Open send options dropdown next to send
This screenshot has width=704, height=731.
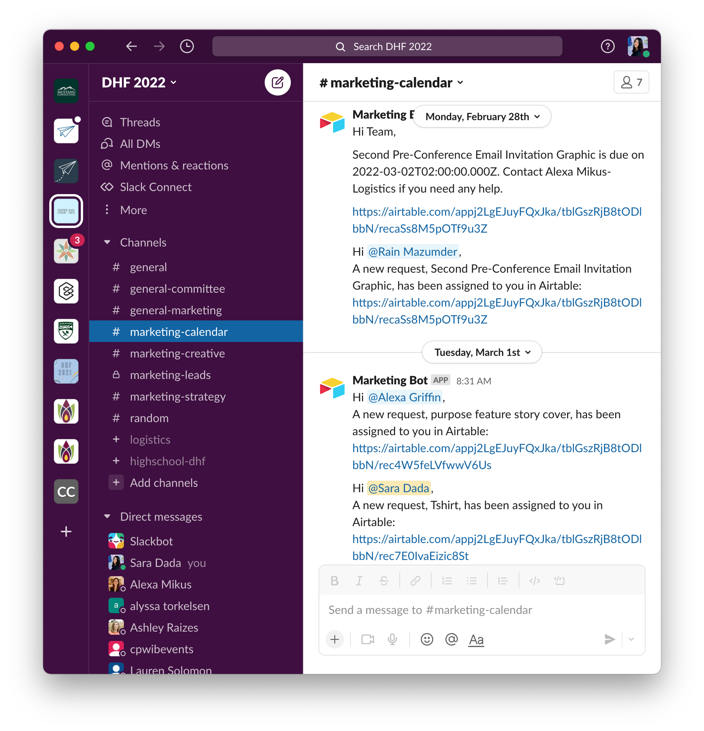coord(631,639)
